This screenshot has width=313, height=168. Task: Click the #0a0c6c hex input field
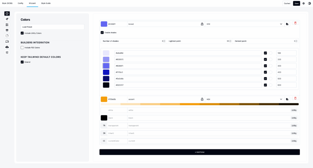click(188, 79)
